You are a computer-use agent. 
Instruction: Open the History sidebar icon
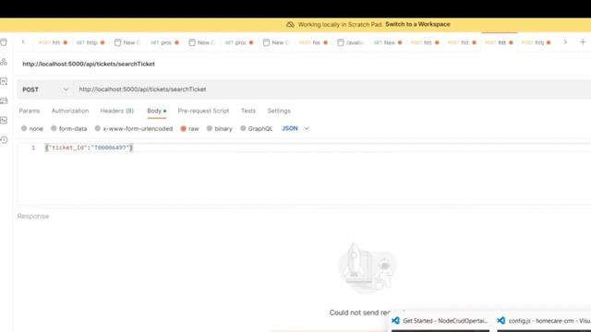coord(4,140)
